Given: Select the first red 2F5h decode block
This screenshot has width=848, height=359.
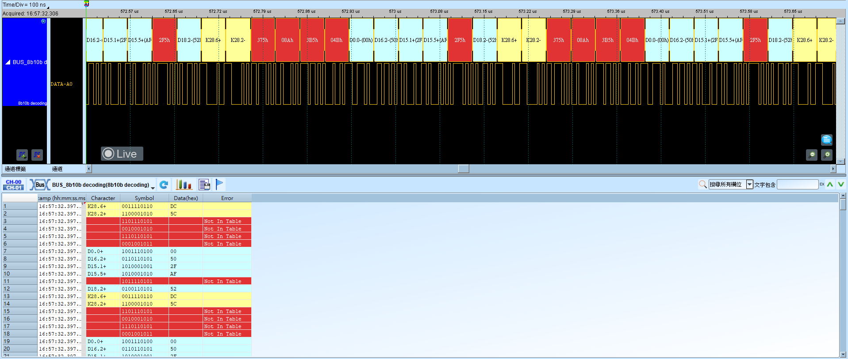Looking at the screenshot, I should pos(164,40).
